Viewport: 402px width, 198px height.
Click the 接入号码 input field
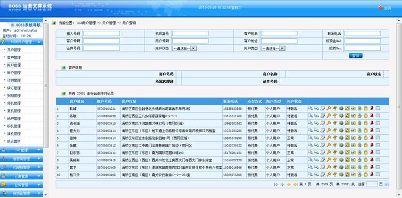pos(102,33)
